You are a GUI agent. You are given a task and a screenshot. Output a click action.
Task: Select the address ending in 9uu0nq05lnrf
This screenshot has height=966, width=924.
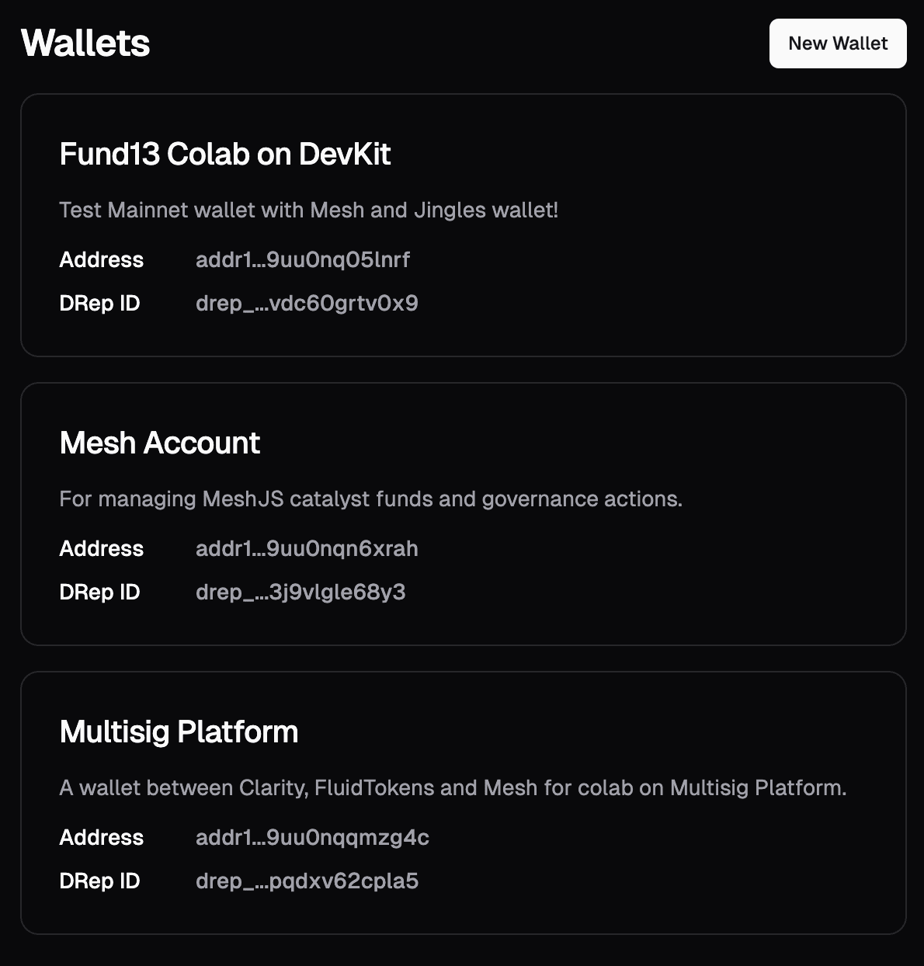click(x=304, y=259)
